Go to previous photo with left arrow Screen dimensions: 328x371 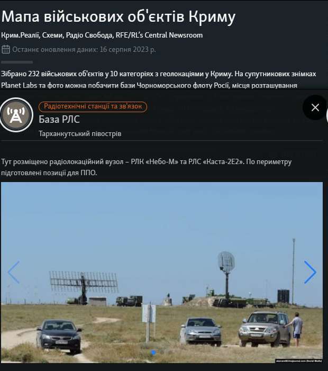click(x=14, y=272)
